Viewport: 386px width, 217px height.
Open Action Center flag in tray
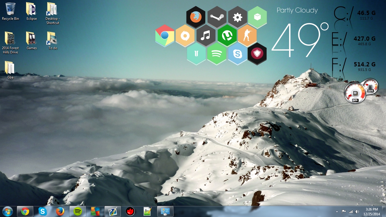click(344, 212)
